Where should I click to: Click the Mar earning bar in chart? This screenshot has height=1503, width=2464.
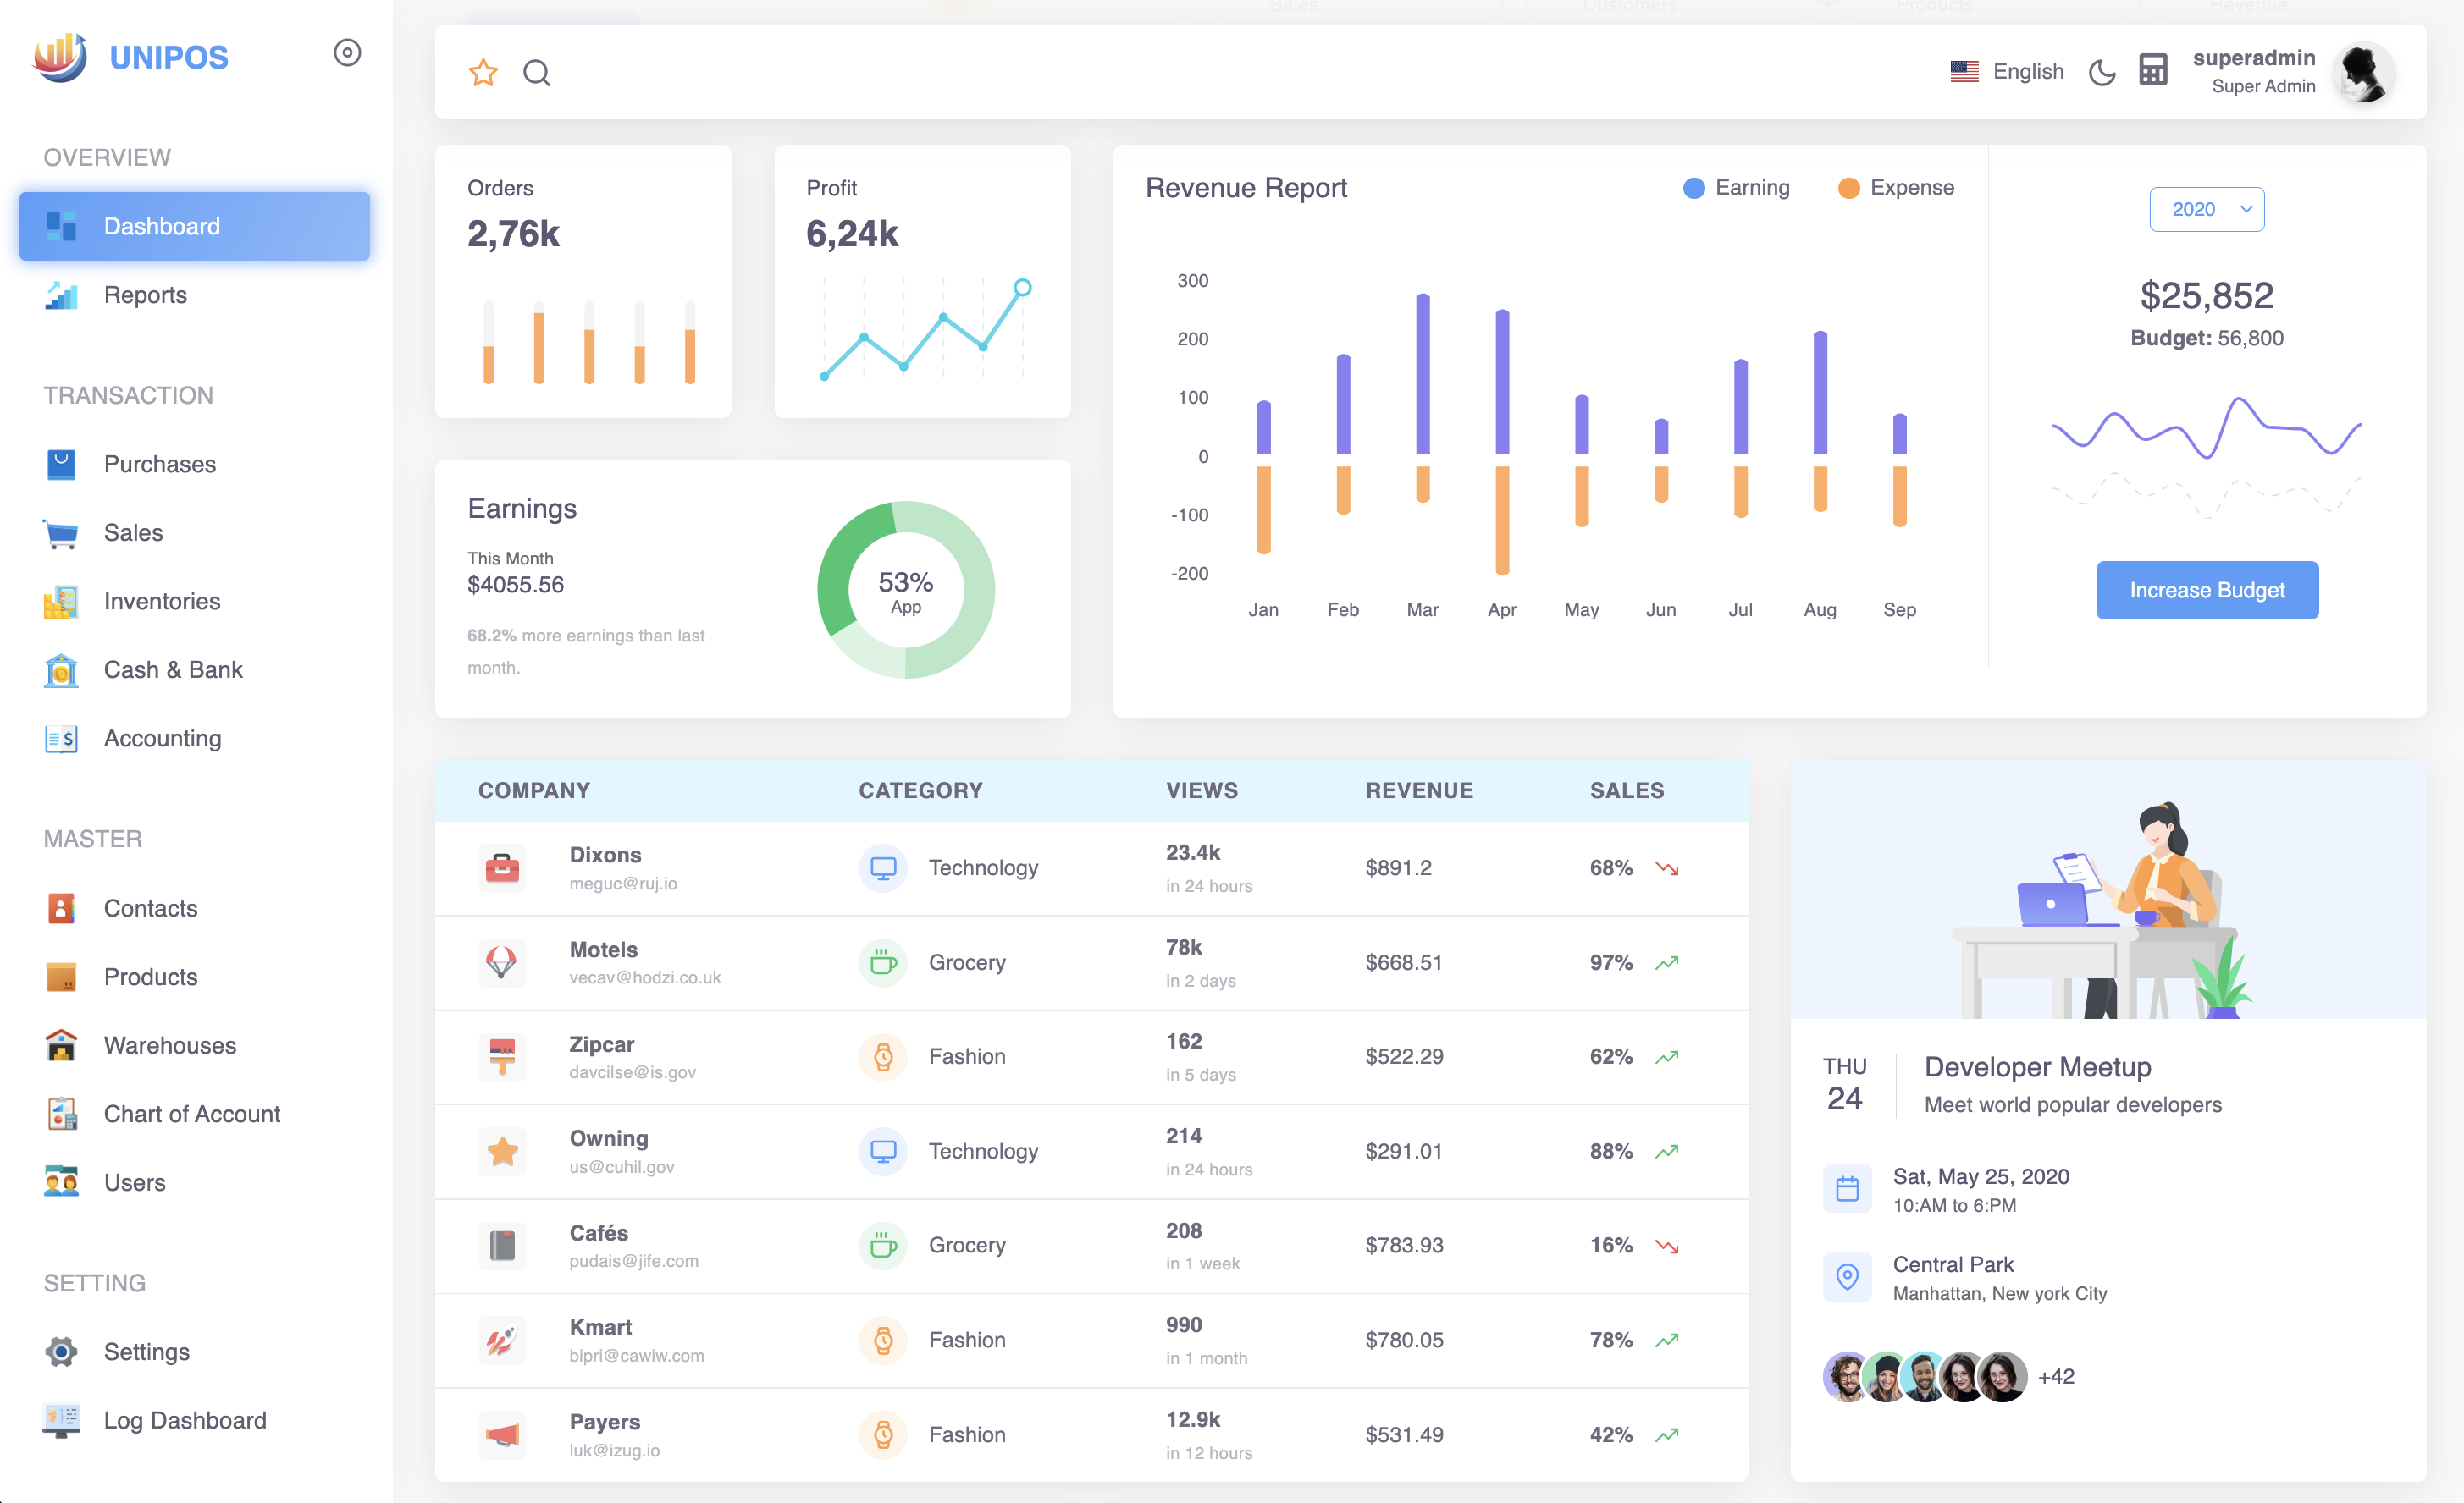[x=1422, y=374]
